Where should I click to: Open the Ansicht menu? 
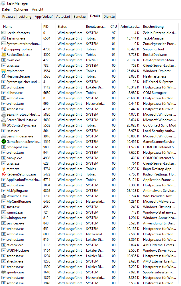click(38, 9)
